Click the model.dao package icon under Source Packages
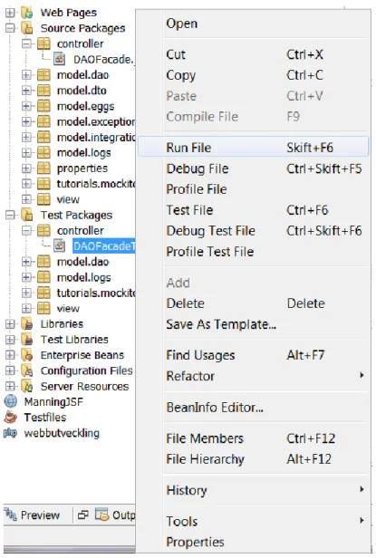 pyautogui.click(x=43, y=74)
